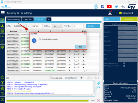Save the log with the floppy disk icon

click(x=98, y=88)
